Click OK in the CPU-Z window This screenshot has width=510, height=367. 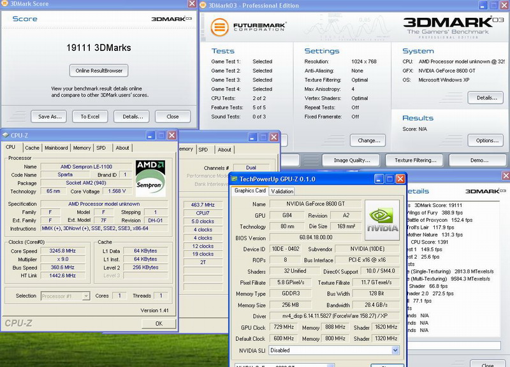159,324
